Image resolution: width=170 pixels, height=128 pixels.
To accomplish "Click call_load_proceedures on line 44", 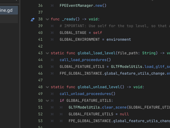I will tap(83, 60).
